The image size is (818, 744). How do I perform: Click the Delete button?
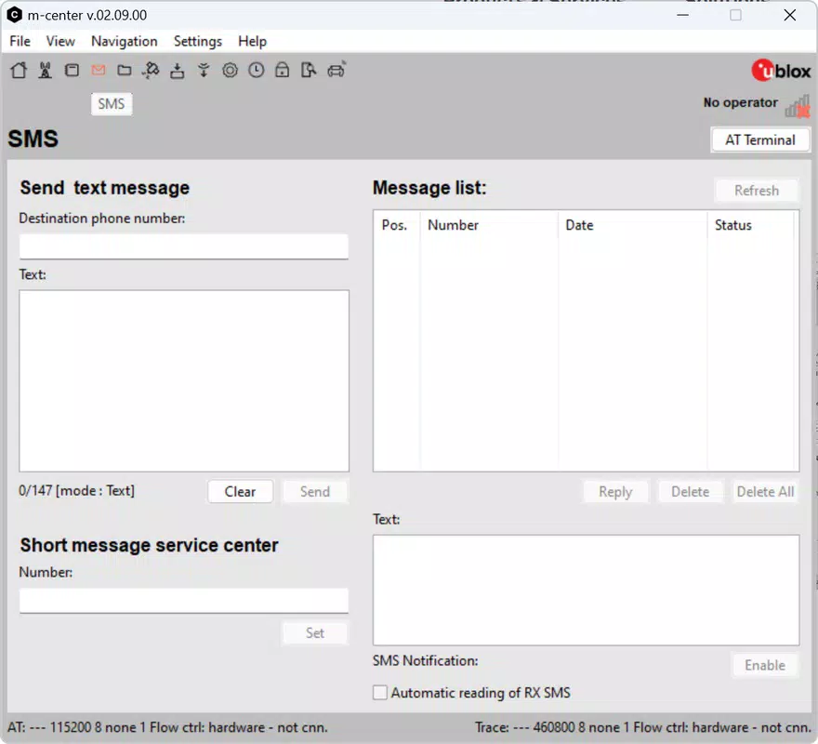click(690, 492)
